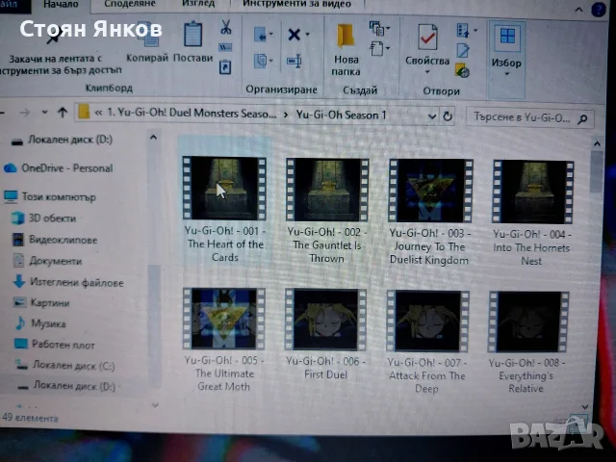Click the navigation pane scroll up arrow
The image size is (616, 462).
(154, 138)
